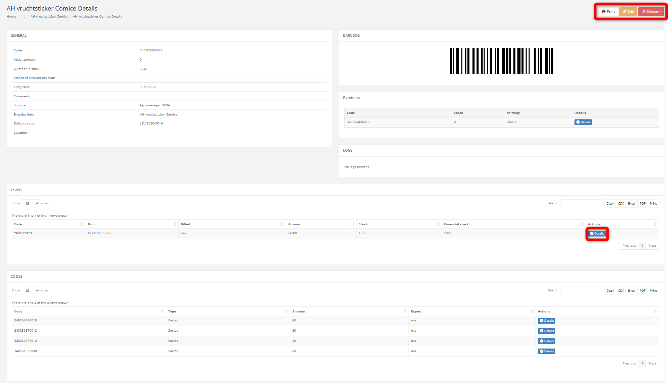Sort Export table by Billed column
668x383 pixels.
click(232, 224)
